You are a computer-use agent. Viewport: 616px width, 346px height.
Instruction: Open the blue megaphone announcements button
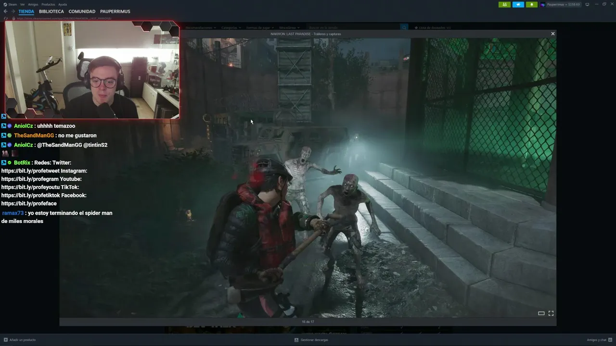[518, 4]
